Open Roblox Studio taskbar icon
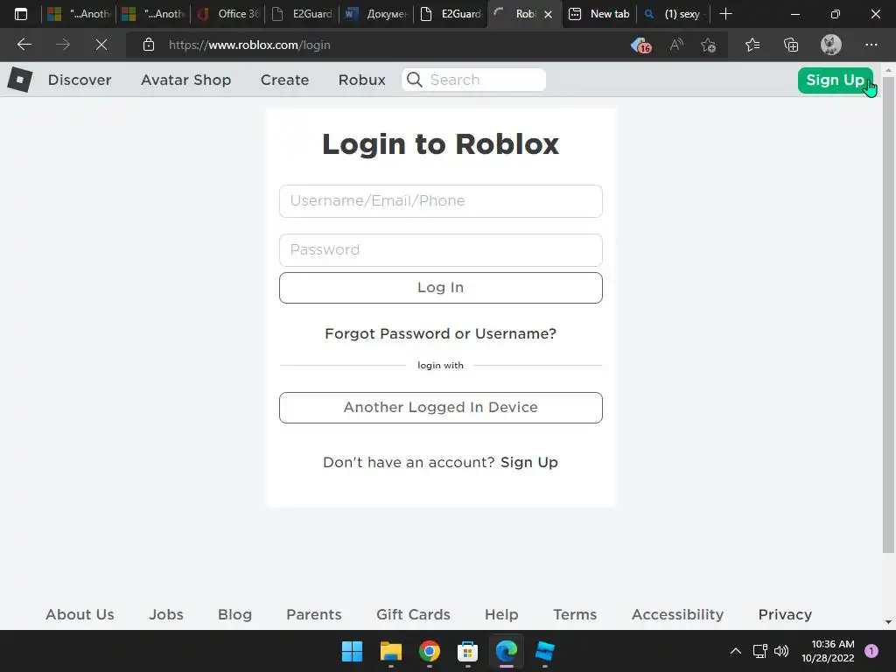Viewport: 896px width, 672px height. tap(544, 651)
